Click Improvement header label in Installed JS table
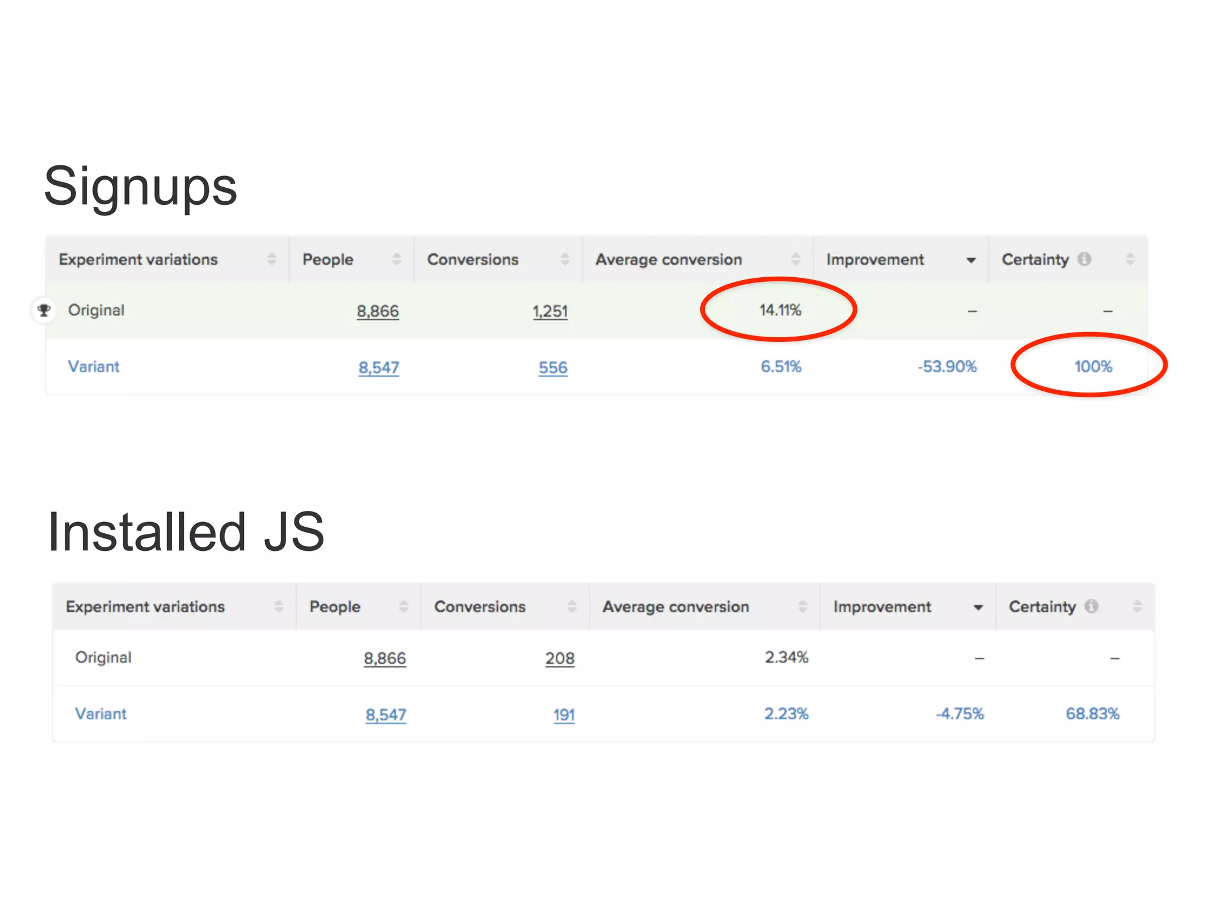1206x904 pixels. (882, 607)
